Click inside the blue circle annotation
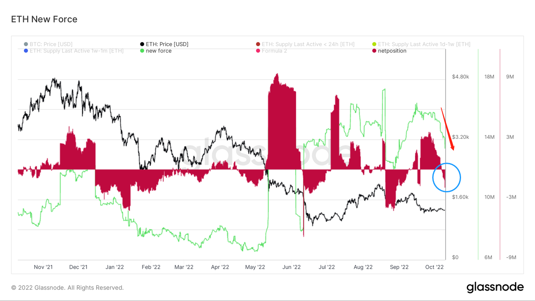 click(446, 178)
